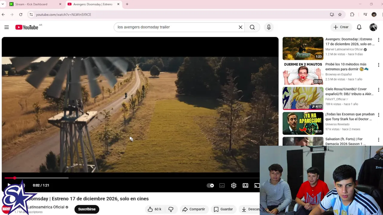Screen dimensions: 383x215
Task: Close the Kick Dashboard tab
Action: (60, 4)
